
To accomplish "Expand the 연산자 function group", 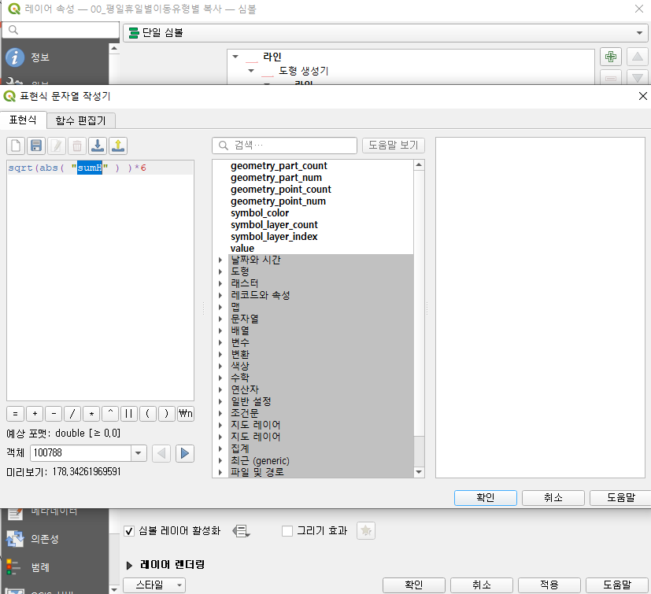I will tap(220, 389).
